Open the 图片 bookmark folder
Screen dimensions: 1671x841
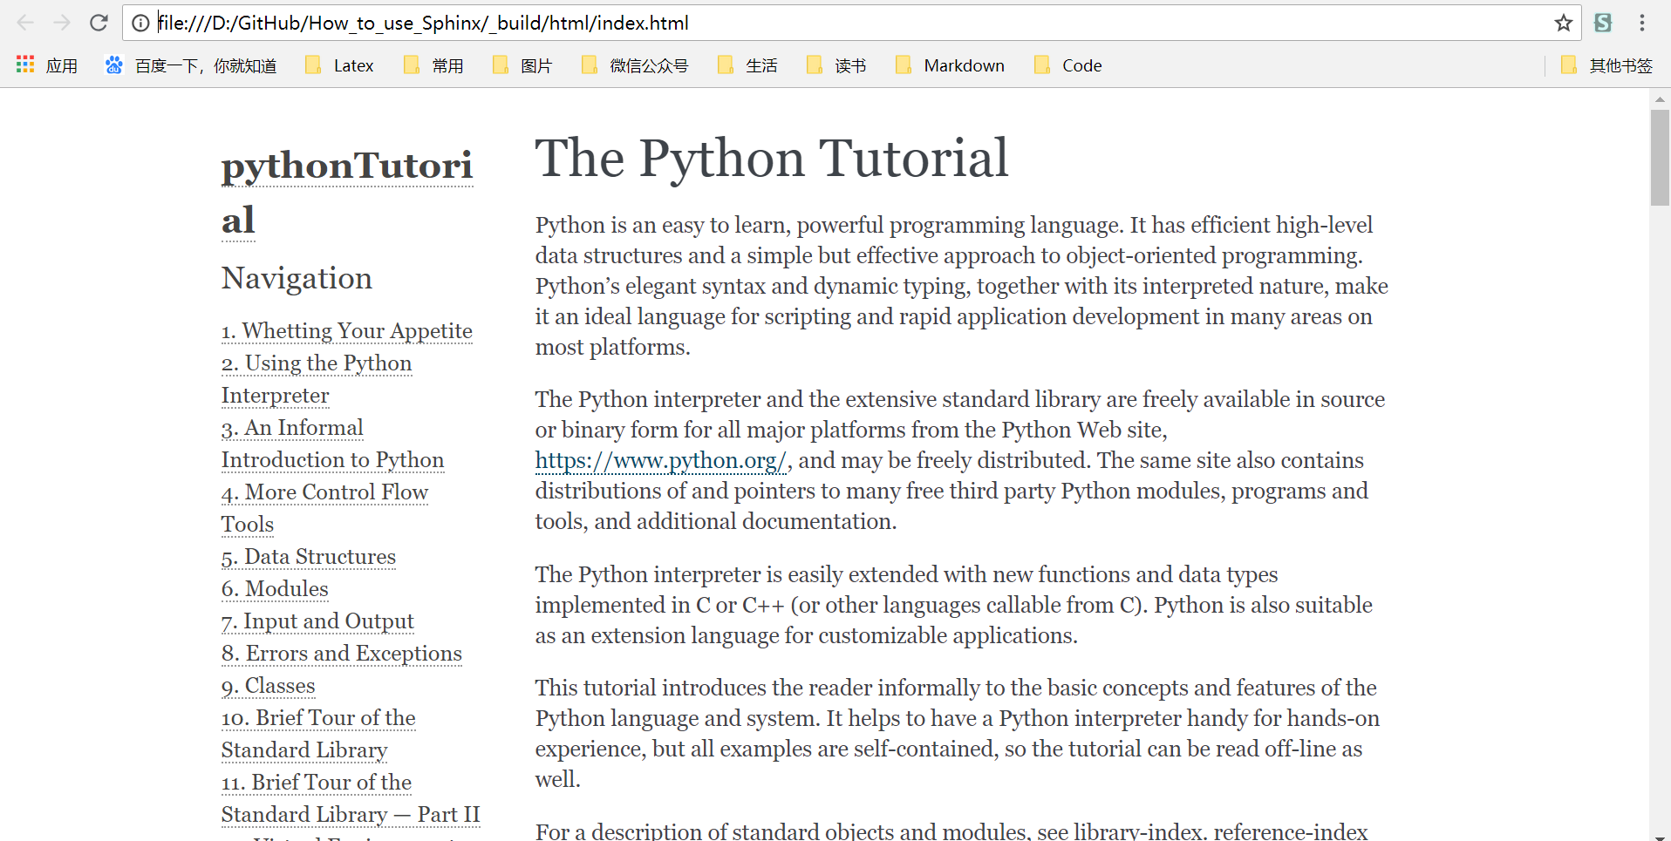(x=522, y=65)
